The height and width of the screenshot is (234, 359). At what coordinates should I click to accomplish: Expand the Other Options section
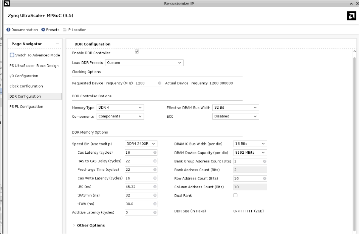coord(74,226)
